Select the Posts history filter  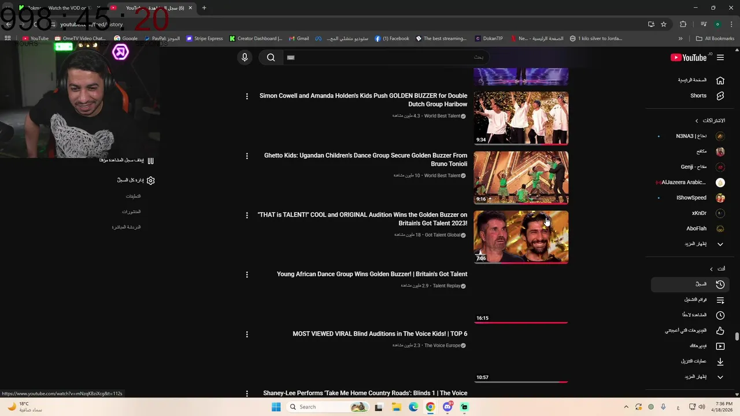131,212
